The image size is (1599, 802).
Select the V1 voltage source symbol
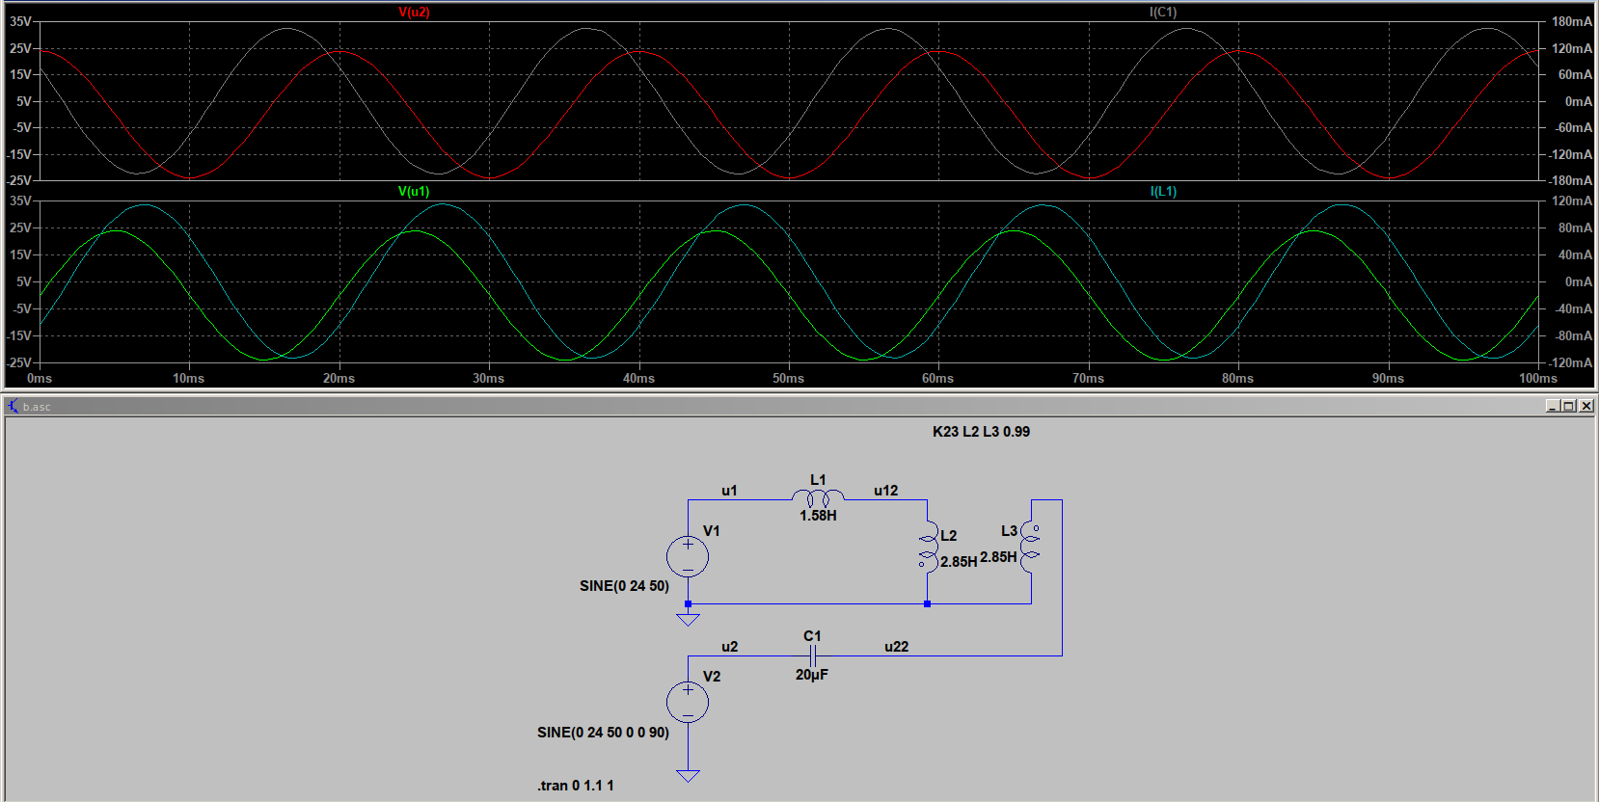(688, 557)
